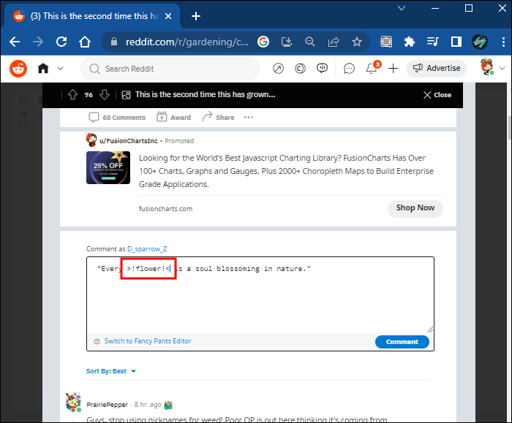Viewport: 512px width, 423px height.
Task: Open a new browser tab
Action: point(196,15)
